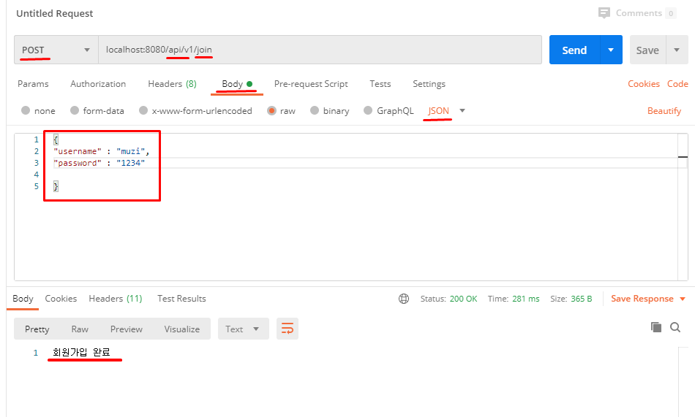Click the Untitled Request title

point(55,13)
